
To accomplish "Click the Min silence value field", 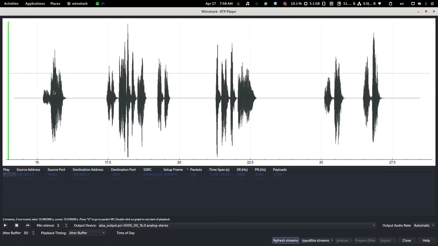I will (x=60, y=225).
